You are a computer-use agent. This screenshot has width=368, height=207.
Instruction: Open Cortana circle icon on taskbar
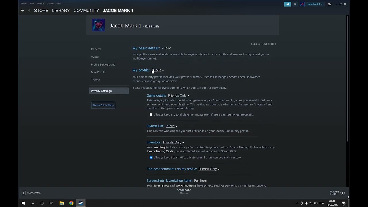(x=42, y=203)
